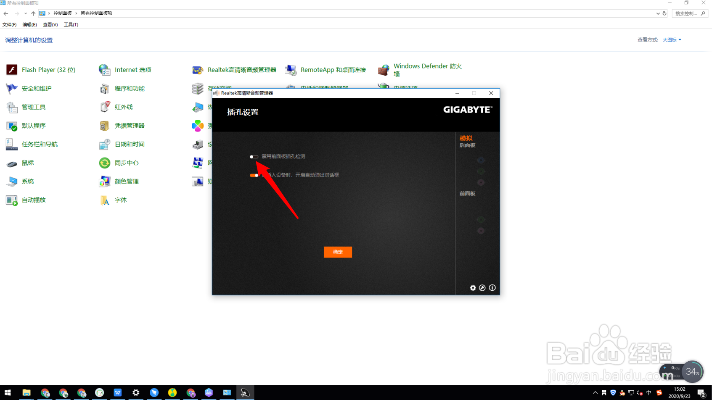Click the orange 确定 button
This screenshot has width=712, height=400.
tap(338, 252)
